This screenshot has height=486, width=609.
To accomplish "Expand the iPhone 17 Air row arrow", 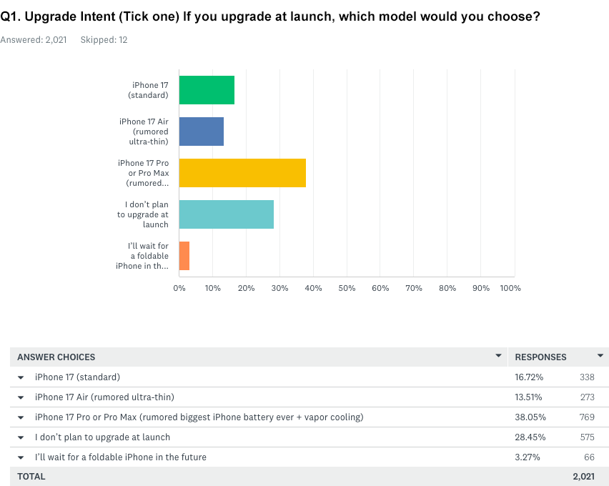I will (x=21, y=397).
